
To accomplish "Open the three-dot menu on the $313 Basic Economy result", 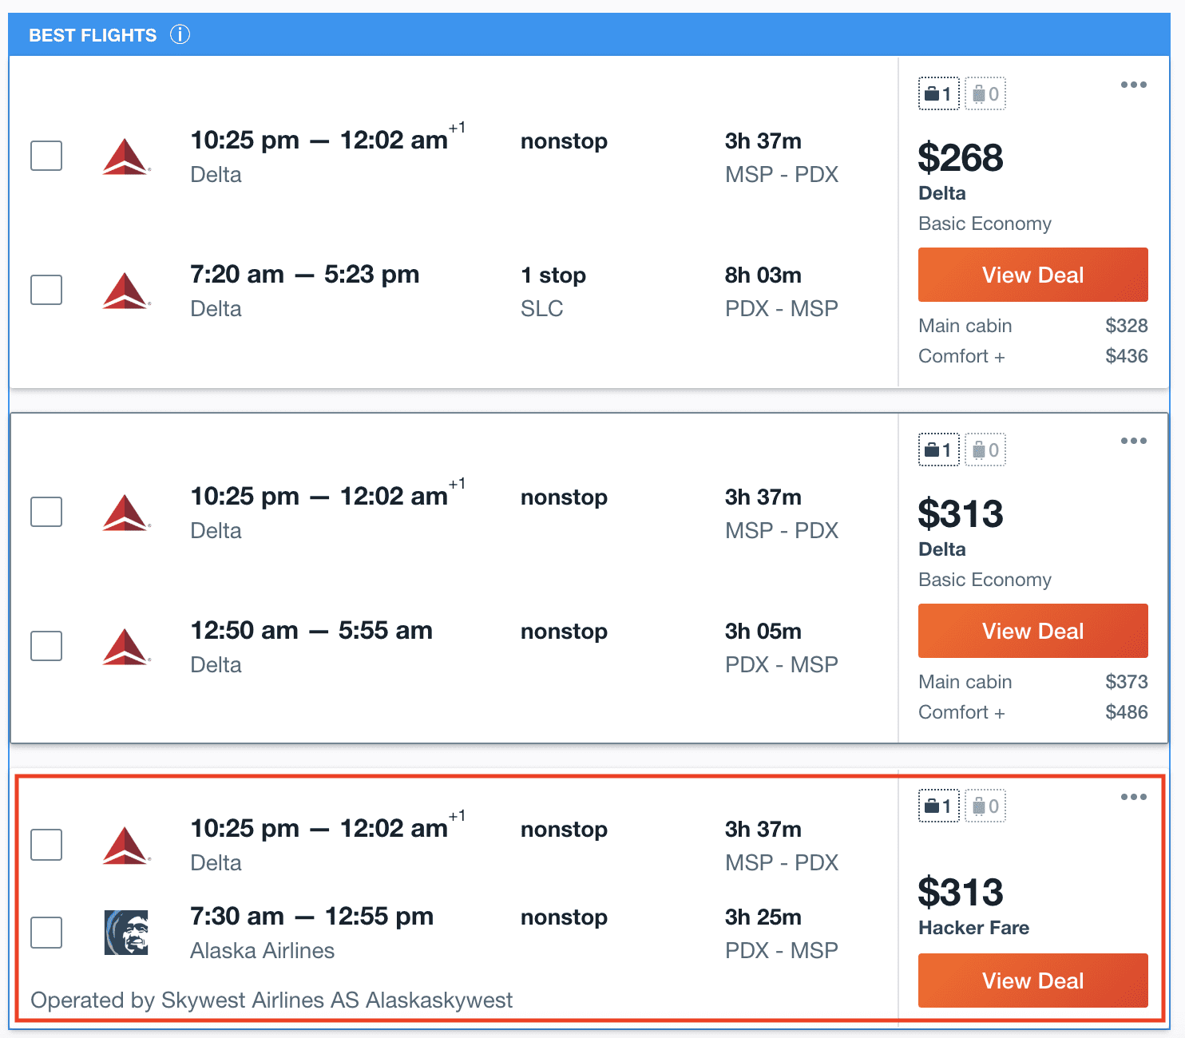I will [x=1135, y=440].
